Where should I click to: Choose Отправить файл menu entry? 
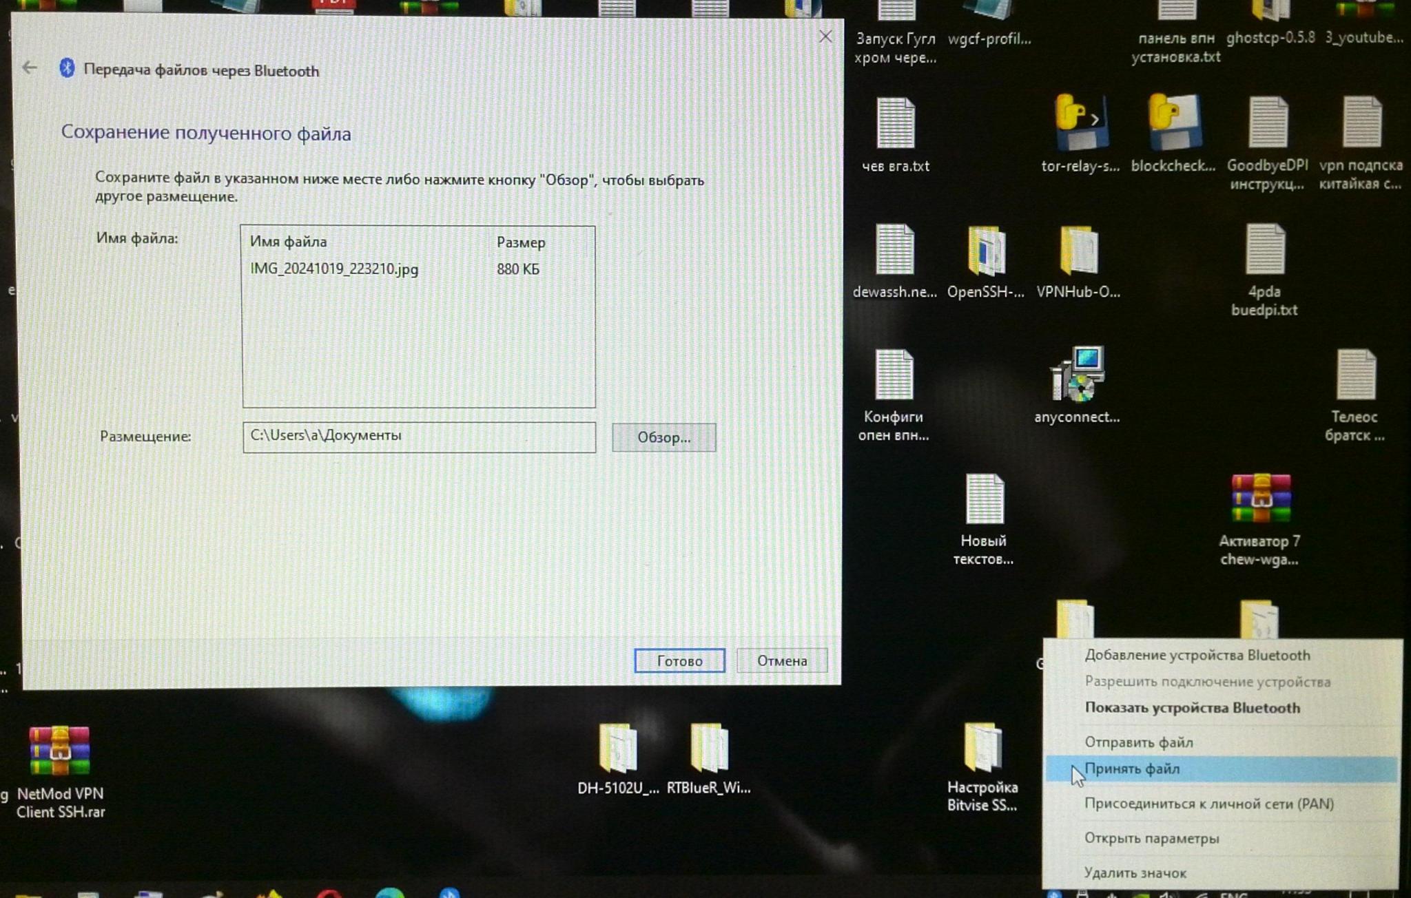[1139, 742]
